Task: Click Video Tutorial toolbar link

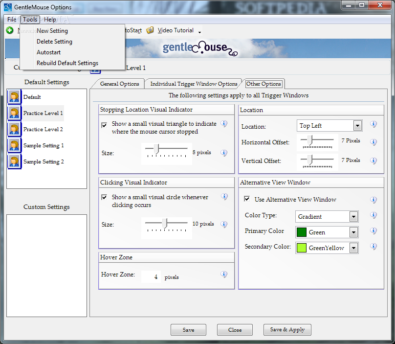Action: pyautogui.click(x=176, y=30)
